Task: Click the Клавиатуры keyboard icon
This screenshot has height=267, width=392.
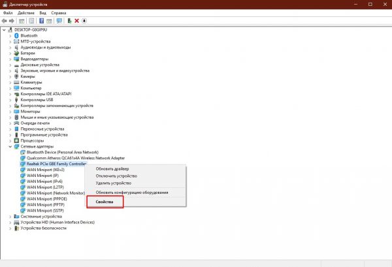Action: point(16,82)
